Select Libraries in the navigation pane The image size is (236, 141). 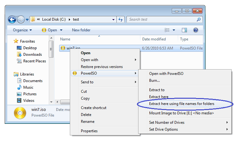point(27,74)
